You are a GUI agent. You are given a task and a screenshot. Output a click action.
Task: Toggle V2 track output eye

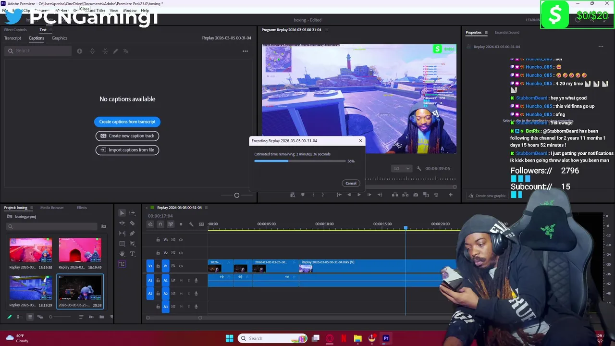point(181,253)
